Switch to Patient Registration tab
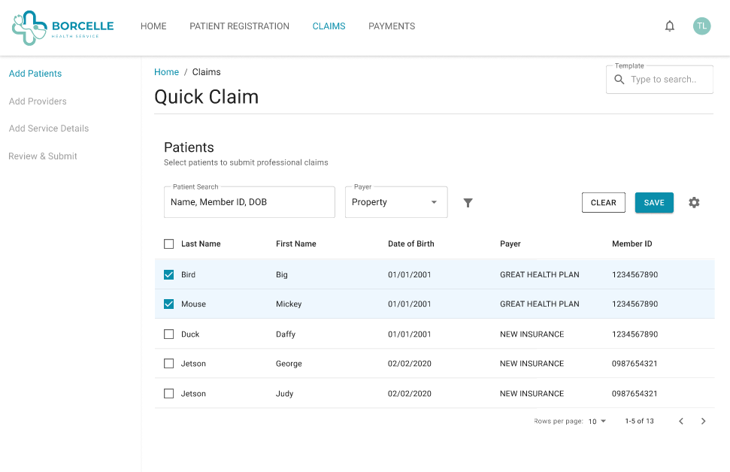 pos(239,26)
